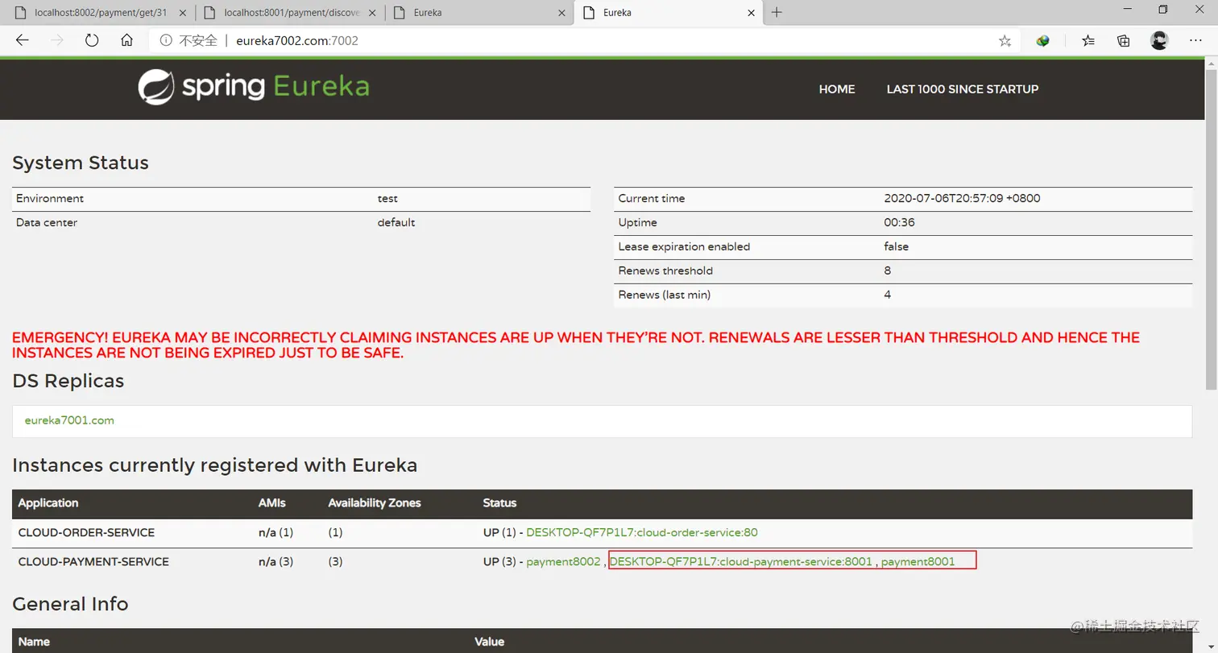Open LAST 1000 SINCE STARTUP page
The height and width of the screenshot is (653, 1218).
pos(963,89)
